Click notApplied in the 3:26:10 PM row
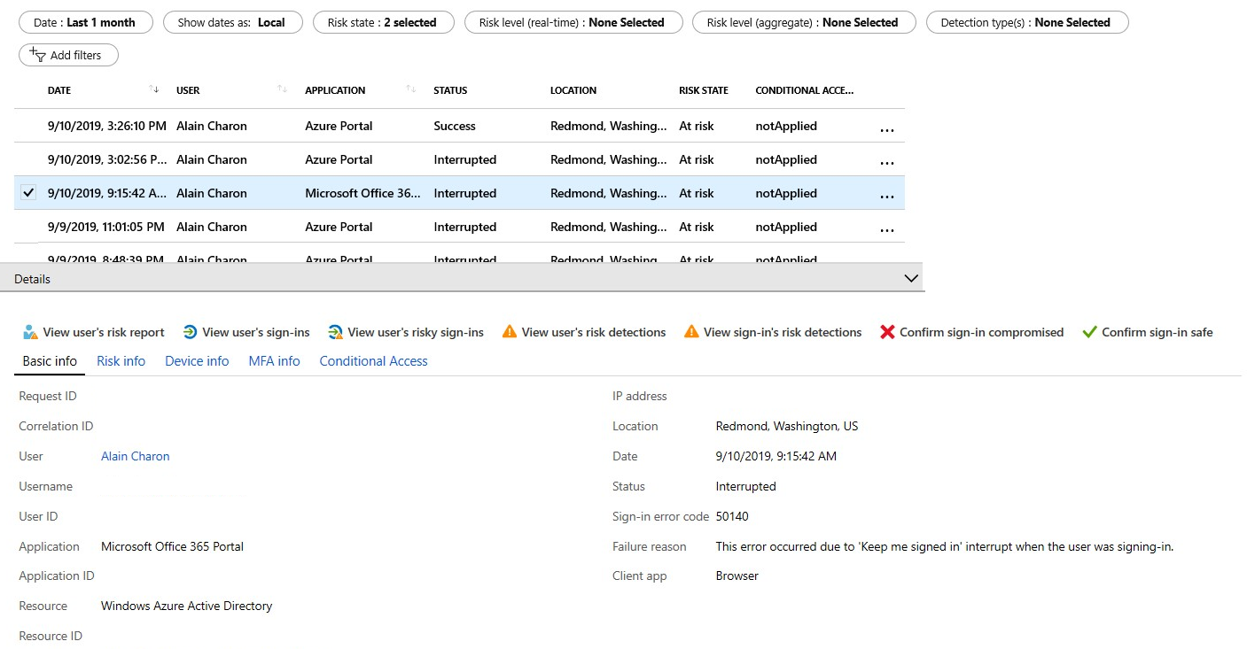The image size is (1247, 649). click(786, 126)
